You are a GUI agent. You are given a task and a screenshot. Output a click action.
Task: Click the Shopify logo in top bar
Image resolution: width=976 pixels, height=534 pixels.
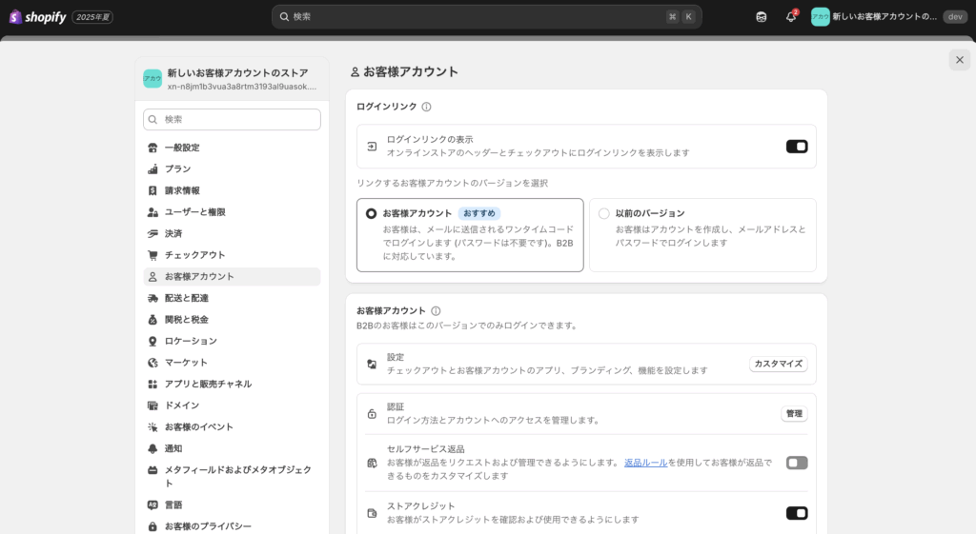(x=37, y=17)
